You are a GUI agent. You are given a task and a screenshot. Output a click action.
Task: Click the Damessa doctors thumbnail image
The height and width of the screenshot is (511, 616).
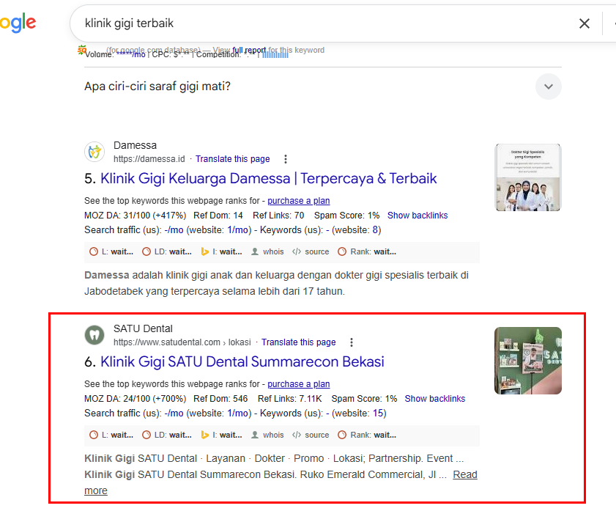click(x=528, y=177)
